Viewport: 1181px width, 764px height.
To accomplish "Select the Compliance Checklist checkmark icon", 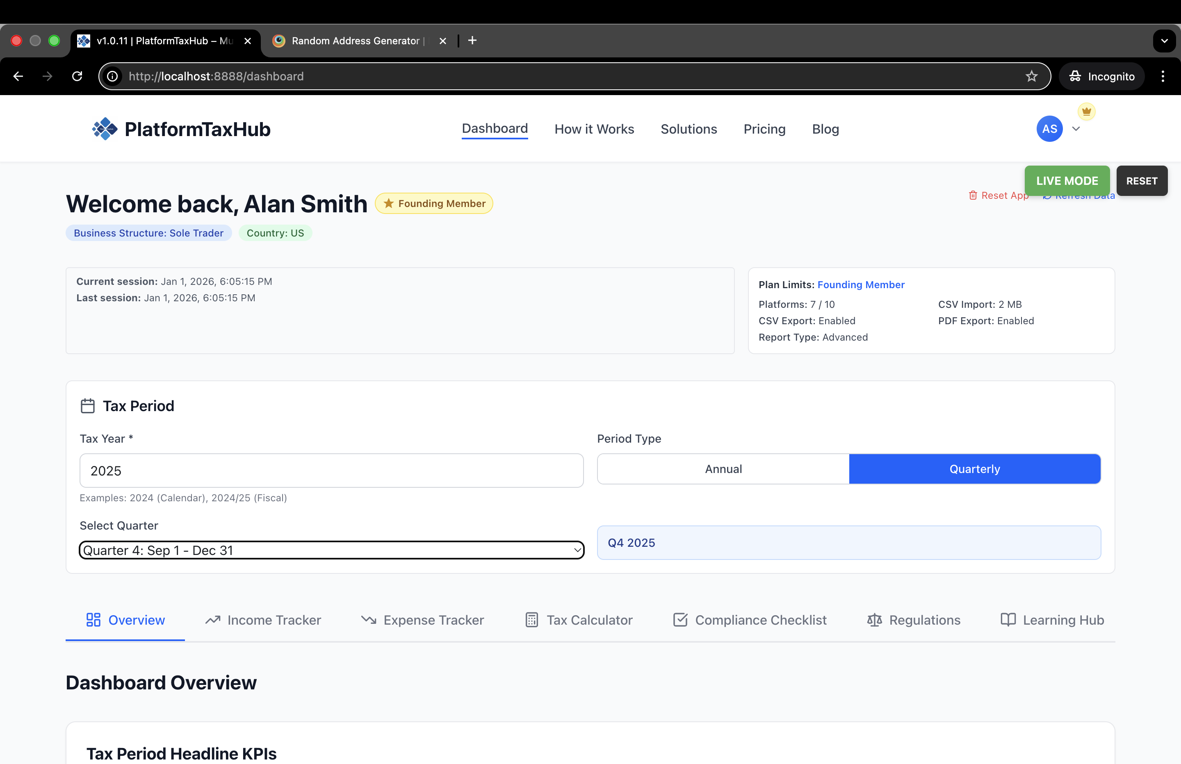I will click(x=680, y=620).
